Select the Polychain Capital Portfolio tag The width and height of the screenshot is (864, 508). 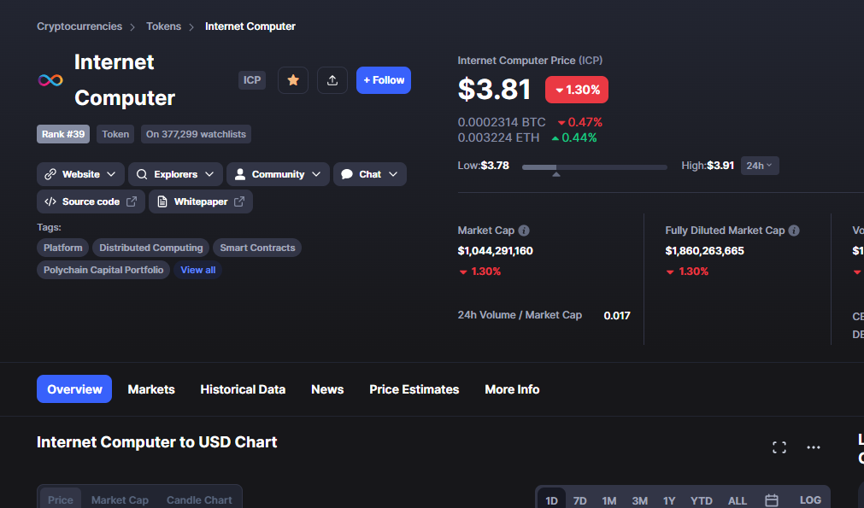pos(103,271)
